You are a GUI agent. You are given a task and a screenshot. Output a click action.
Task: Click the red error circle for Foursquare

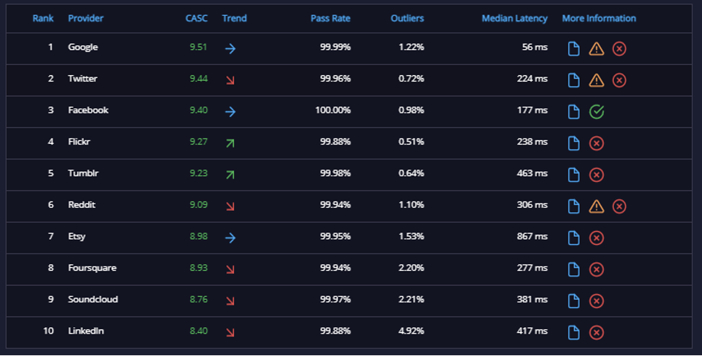pos(597,269)
